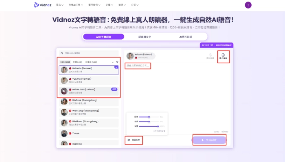
Task: Expand the 資源 navigation dropdown
Action: [122, 5]
